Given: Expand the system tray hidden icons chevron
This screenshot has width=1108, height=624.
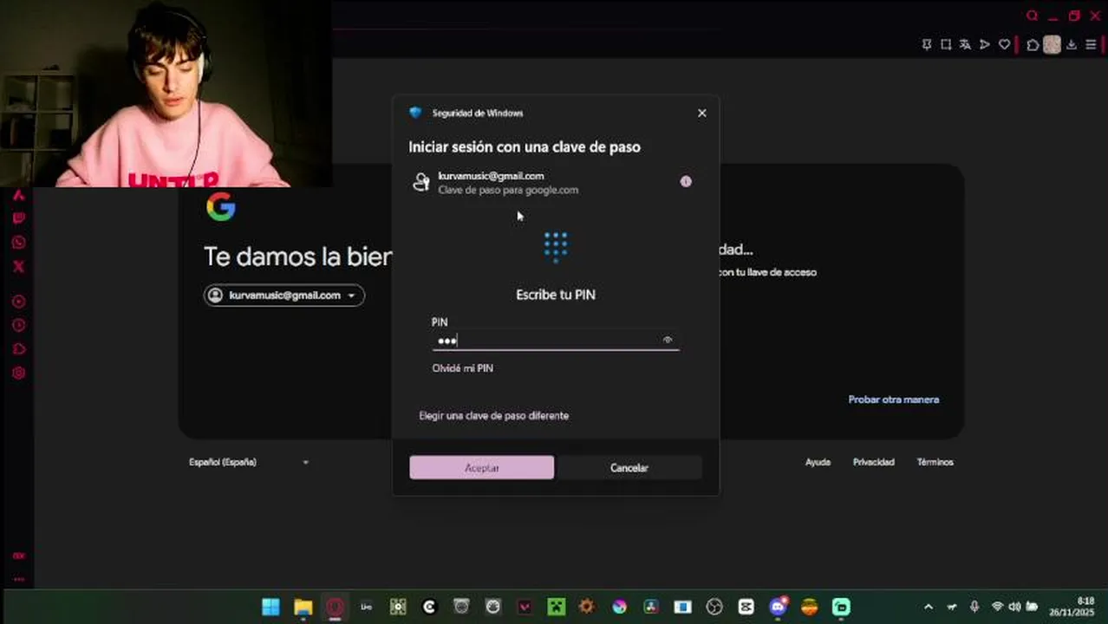Looking at the screenshot, I should [929, 607].
